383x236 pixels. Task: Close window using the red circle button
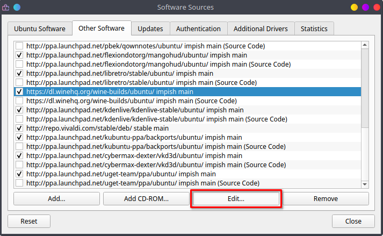[377, 8]
